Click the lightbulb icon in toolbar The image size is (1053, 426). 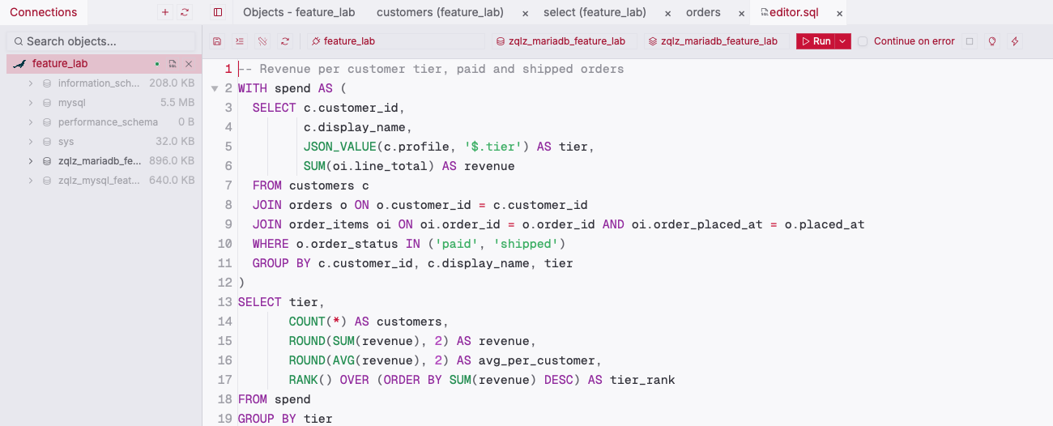coord(991,41)
